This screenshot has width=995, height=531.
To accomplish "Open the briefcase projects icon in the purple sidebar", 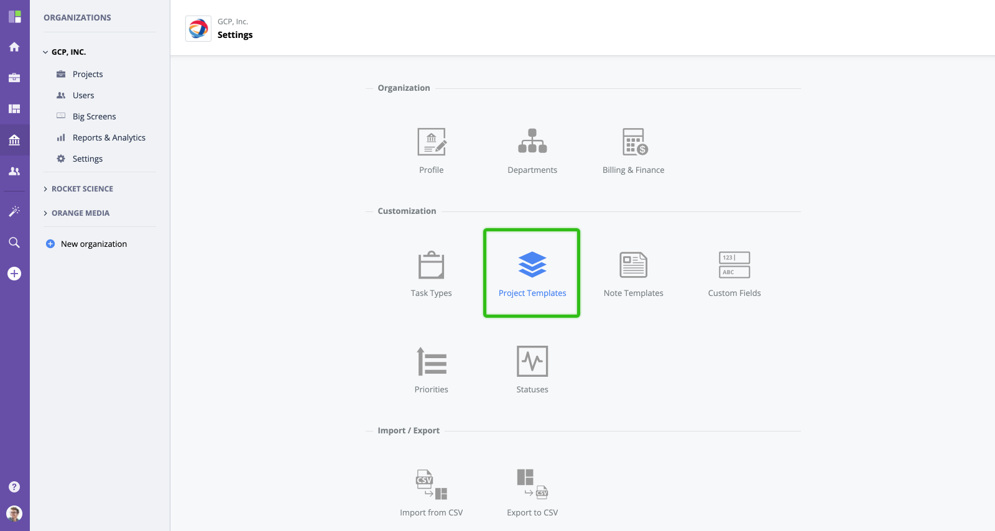I will click(14, 78).
